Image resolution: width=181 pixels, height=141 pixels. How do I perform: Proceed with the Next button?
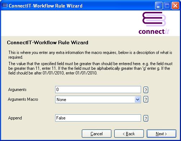(162, 133)
